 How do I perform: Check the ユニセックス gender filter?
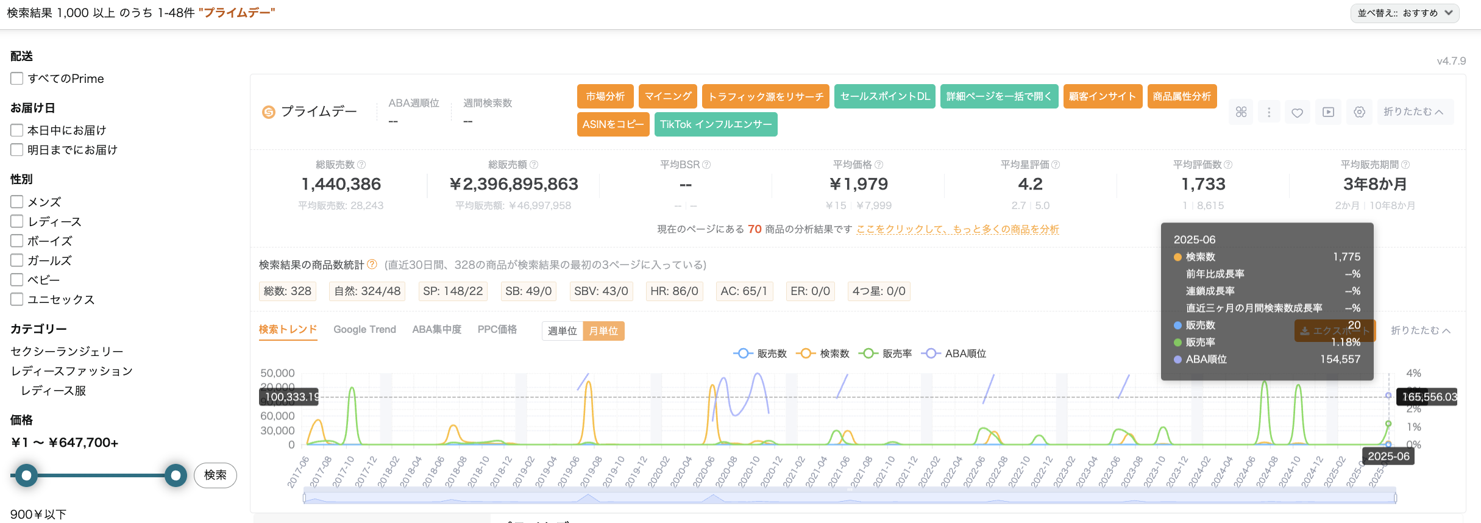point(17,299)
